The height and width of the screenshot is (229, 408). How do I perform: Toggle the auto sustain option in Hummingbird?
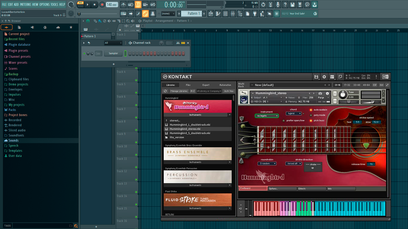[x=311, y=110]
